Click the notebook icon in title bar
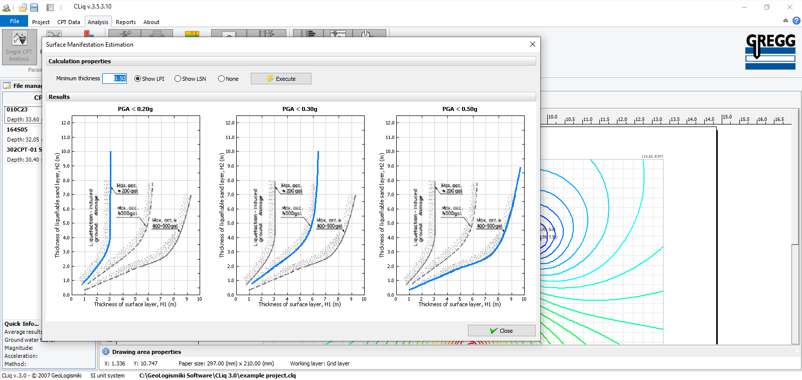802x380 pixels. click(50, 8)
